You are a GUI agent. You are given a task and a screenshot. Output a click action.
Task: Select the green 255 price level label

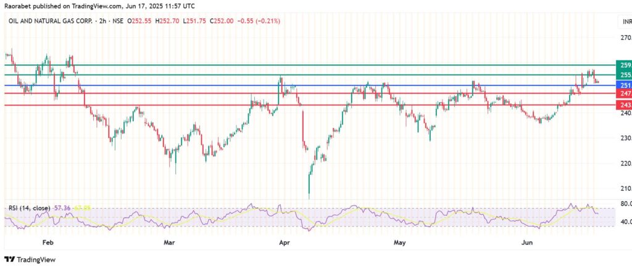(625, 74)
